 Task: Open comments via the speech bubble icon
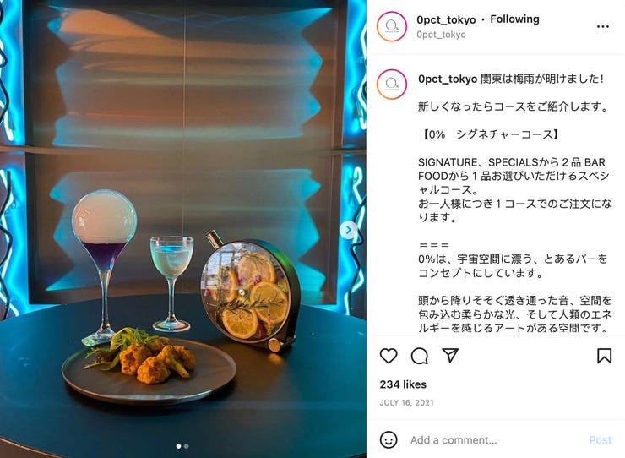(419, 356)
